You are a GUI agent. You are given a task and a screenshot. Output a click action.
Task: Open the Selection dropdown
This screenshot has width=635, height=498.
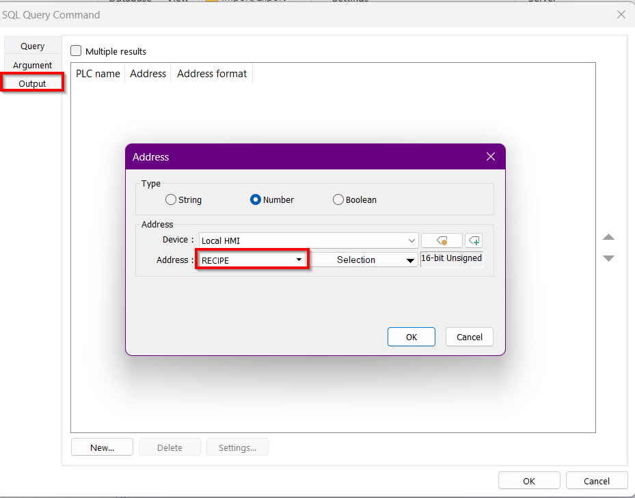point(364,260)
